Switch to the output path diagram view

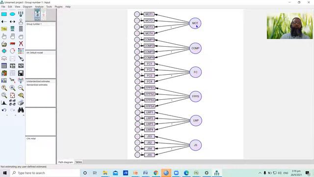[44, 15]
